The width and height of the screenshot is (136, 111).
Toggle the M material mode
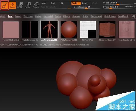pos(62,3)
